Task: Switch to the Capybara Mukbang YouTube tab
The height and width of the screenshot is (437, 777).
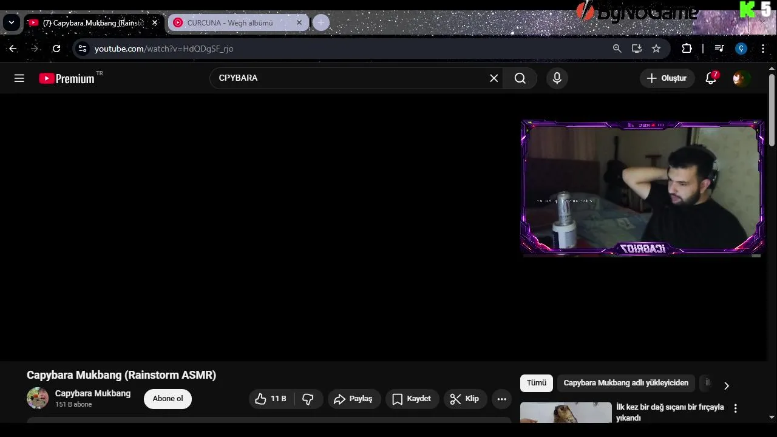Action: 93,23
